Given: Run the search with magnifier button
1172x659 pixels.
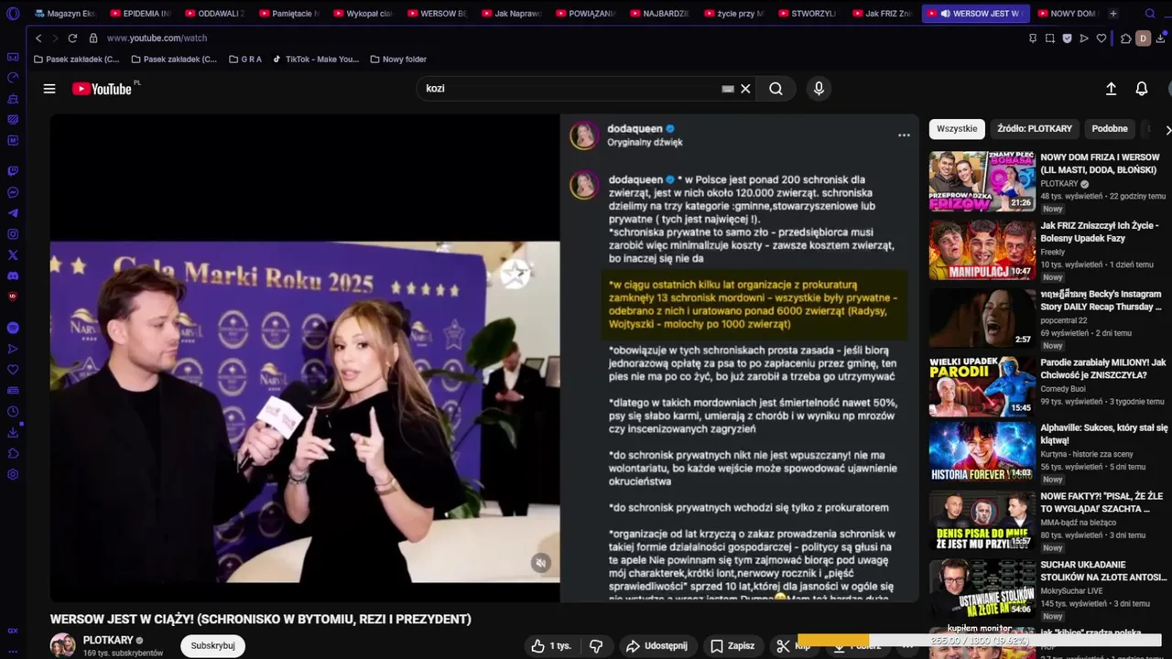Looking at the screenshot, I should [776, 89].
